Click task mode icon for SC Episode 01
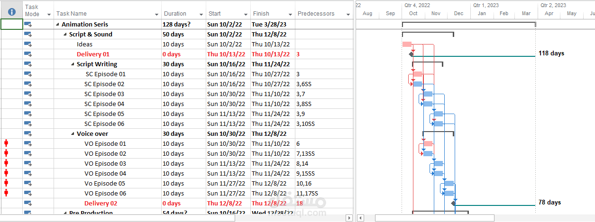This screenshot has height=222, width=595. 28,74
